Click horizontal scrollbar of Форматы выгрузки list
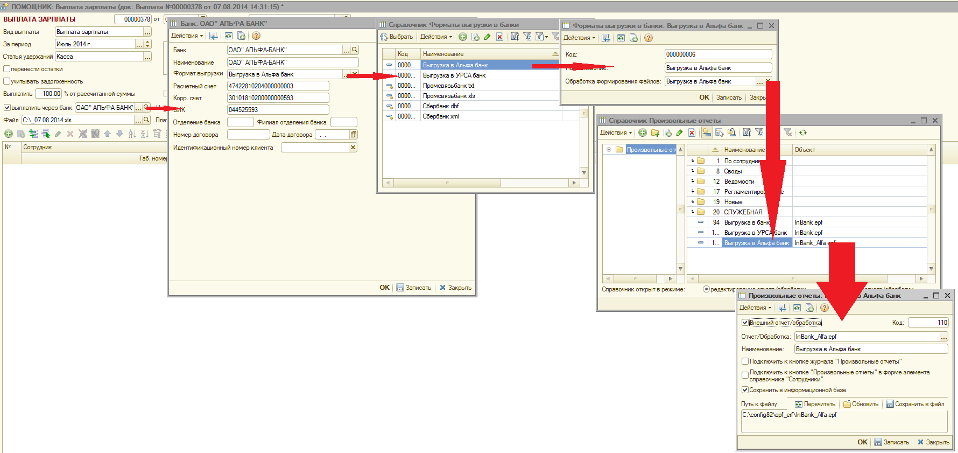 [x=480, y=183]
